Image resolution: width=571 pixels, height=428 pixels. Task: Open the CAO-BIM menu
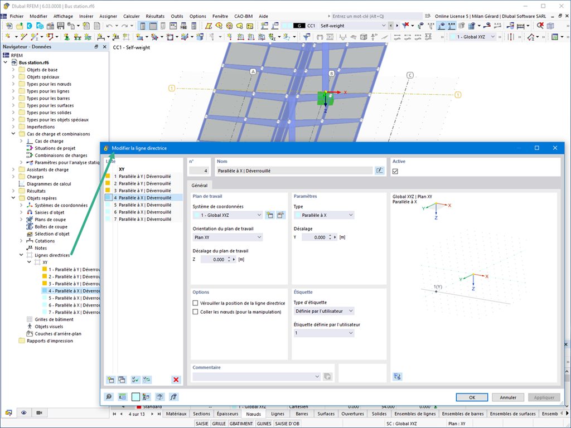point(243,16)
